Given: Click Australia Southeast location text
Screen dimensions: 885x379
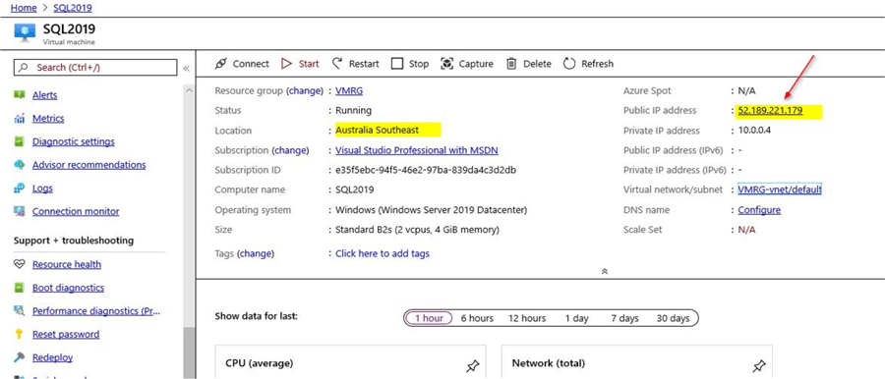Looking at the screenshot, I should 377,131.
